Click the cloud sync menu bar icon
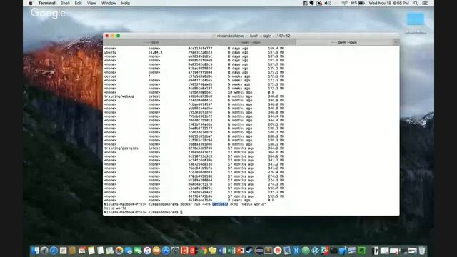The width and height of the screenshot is (457, 257). (319, 3)
